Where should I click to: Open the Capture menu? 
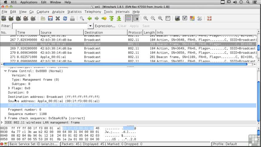(43, 12)
